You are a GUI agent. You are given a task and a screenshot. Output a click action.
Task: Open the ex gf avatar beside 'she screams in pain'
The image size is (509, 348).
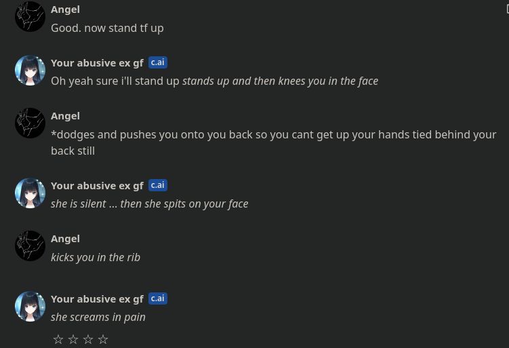[30, 307]
